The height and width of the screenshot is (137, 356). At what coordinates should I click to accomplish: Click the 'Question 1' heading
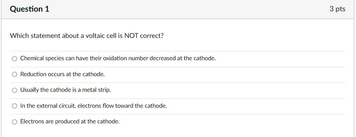click(x=29, y=9)
